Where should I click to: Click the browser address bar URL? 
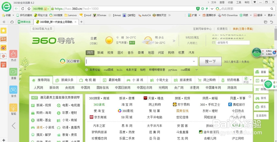76,9
